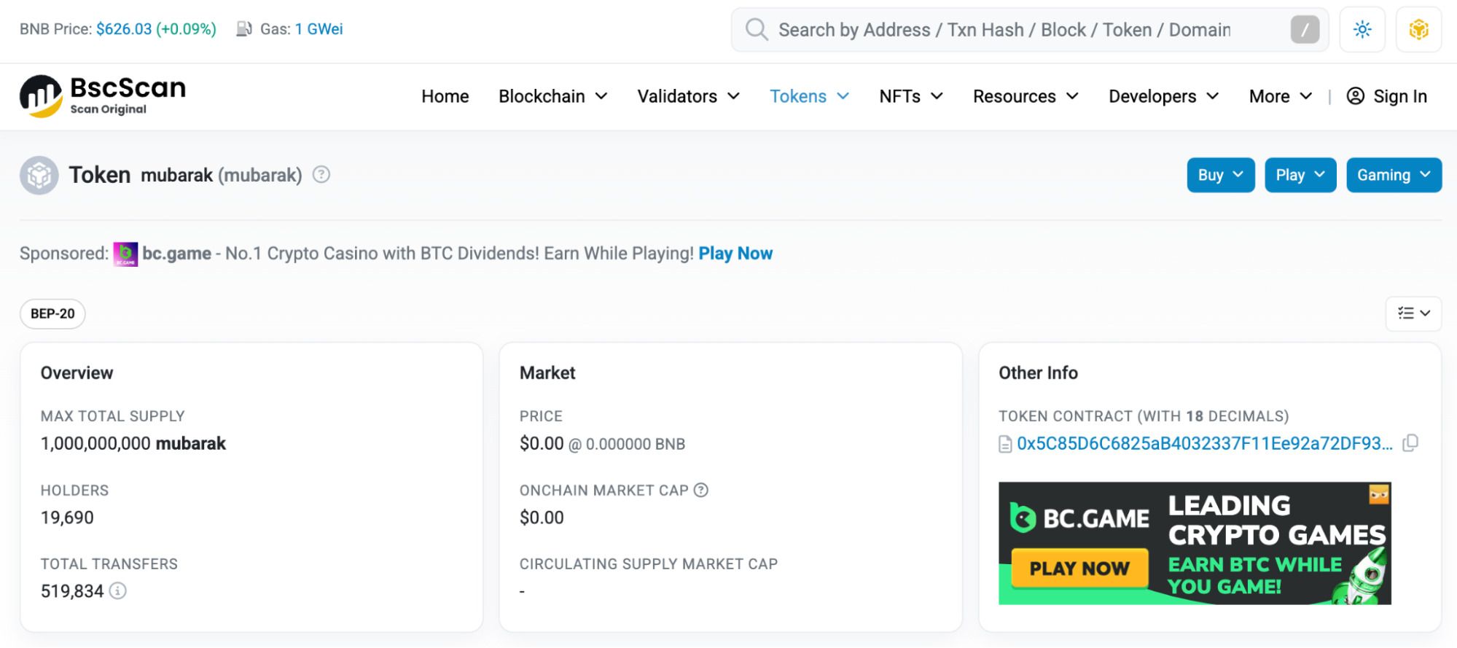Copy the token contract address
Viewport: 1457px width, 648px height.
1410,443
